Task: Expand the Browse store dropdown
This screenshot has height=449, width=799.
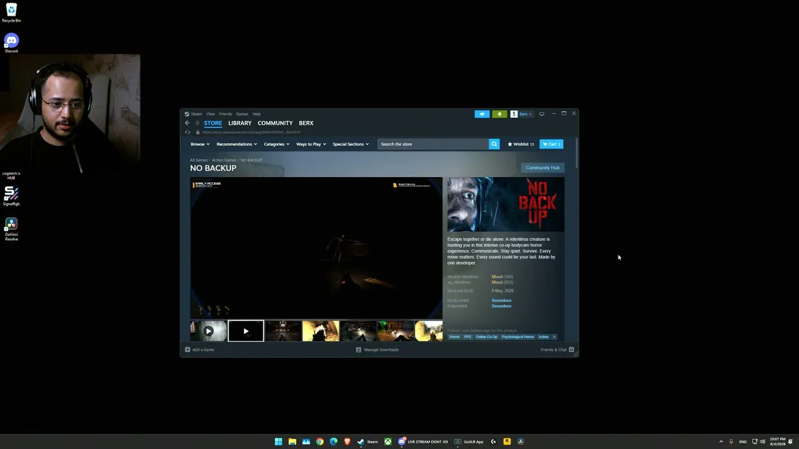Action: (200, 144)
